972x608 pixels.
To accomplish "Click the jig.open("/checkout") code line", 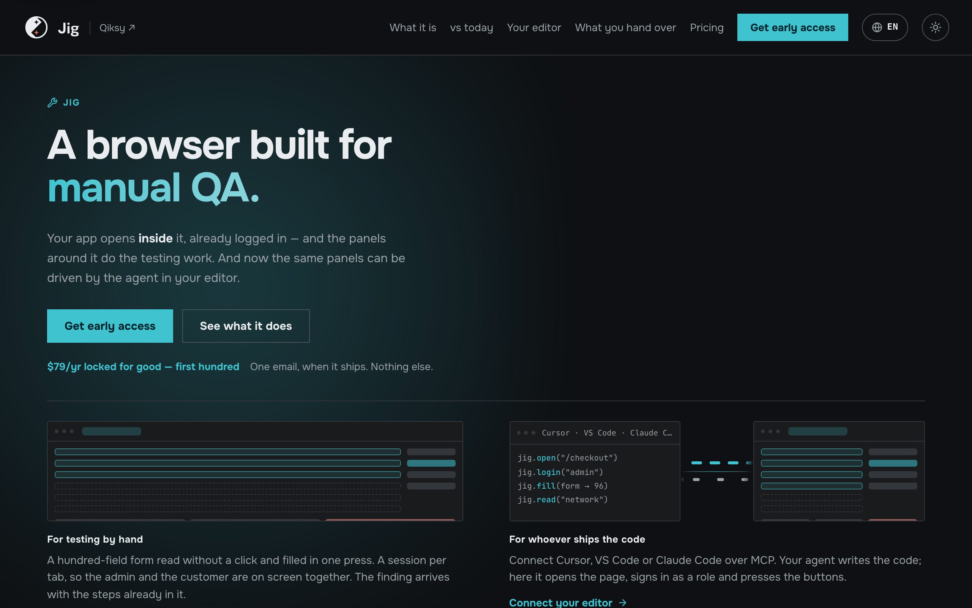I will 567,458.
